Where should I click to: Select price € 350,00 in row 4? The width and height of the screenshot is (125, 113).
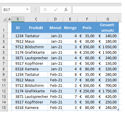tap(87, 47)
